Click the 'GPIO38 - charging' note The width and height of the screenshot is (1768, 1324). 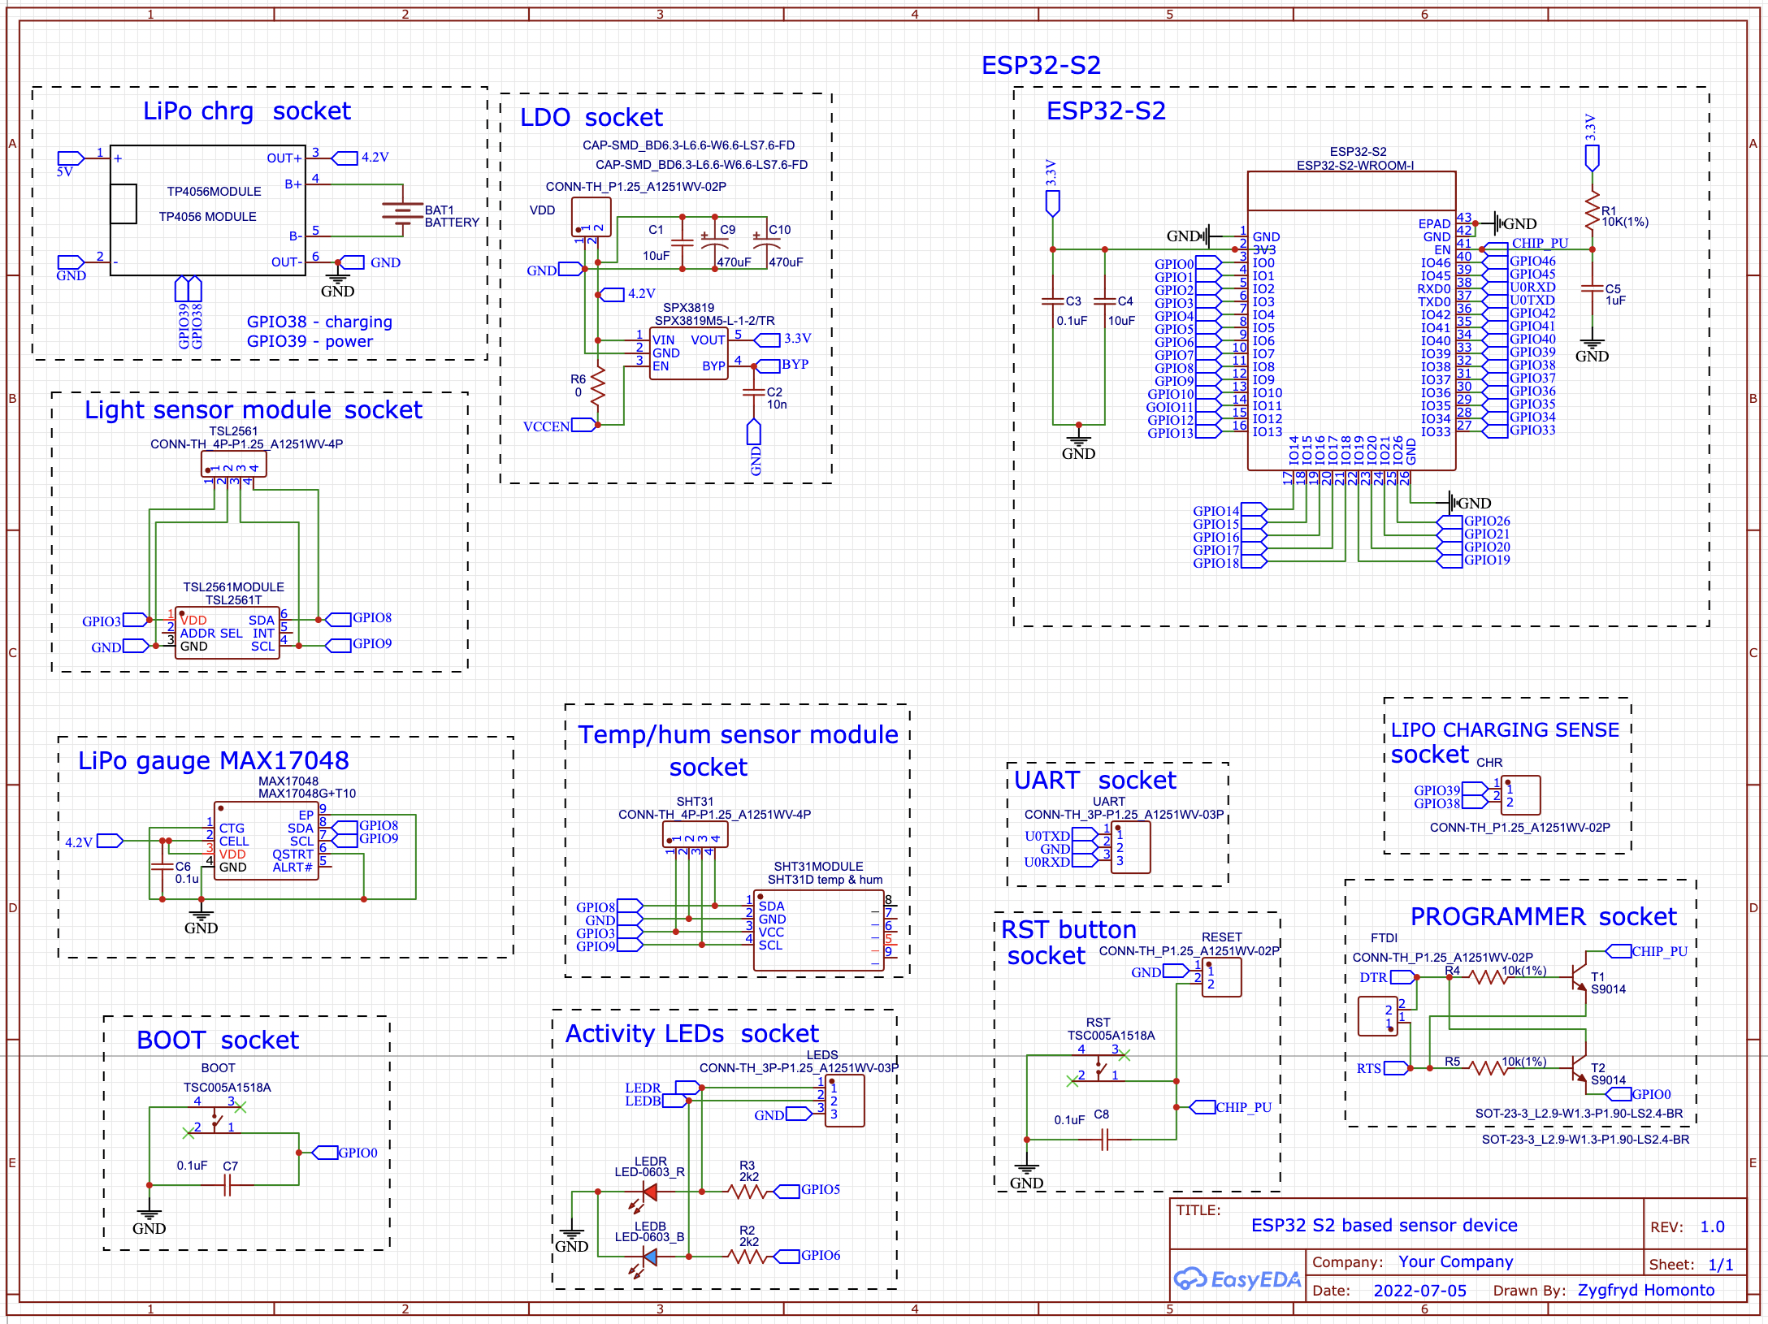point(319,322)
